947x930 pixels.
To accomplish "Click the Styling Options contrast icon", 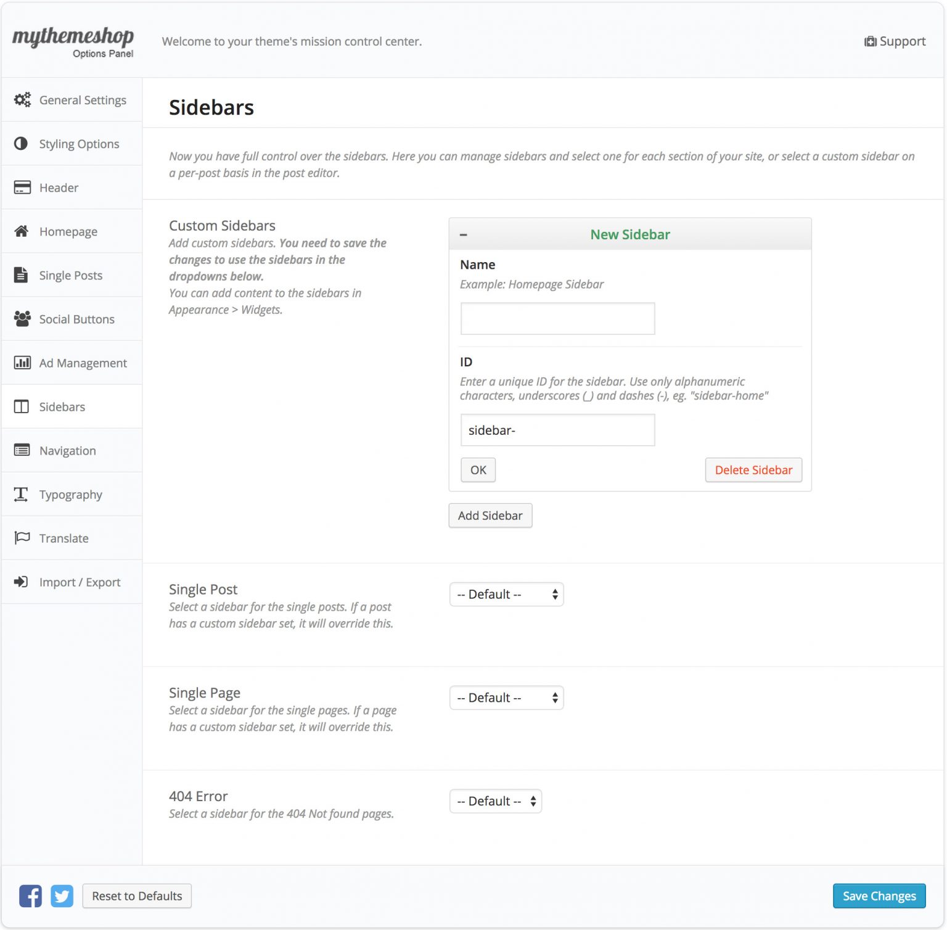I will [x=21, y=143].
